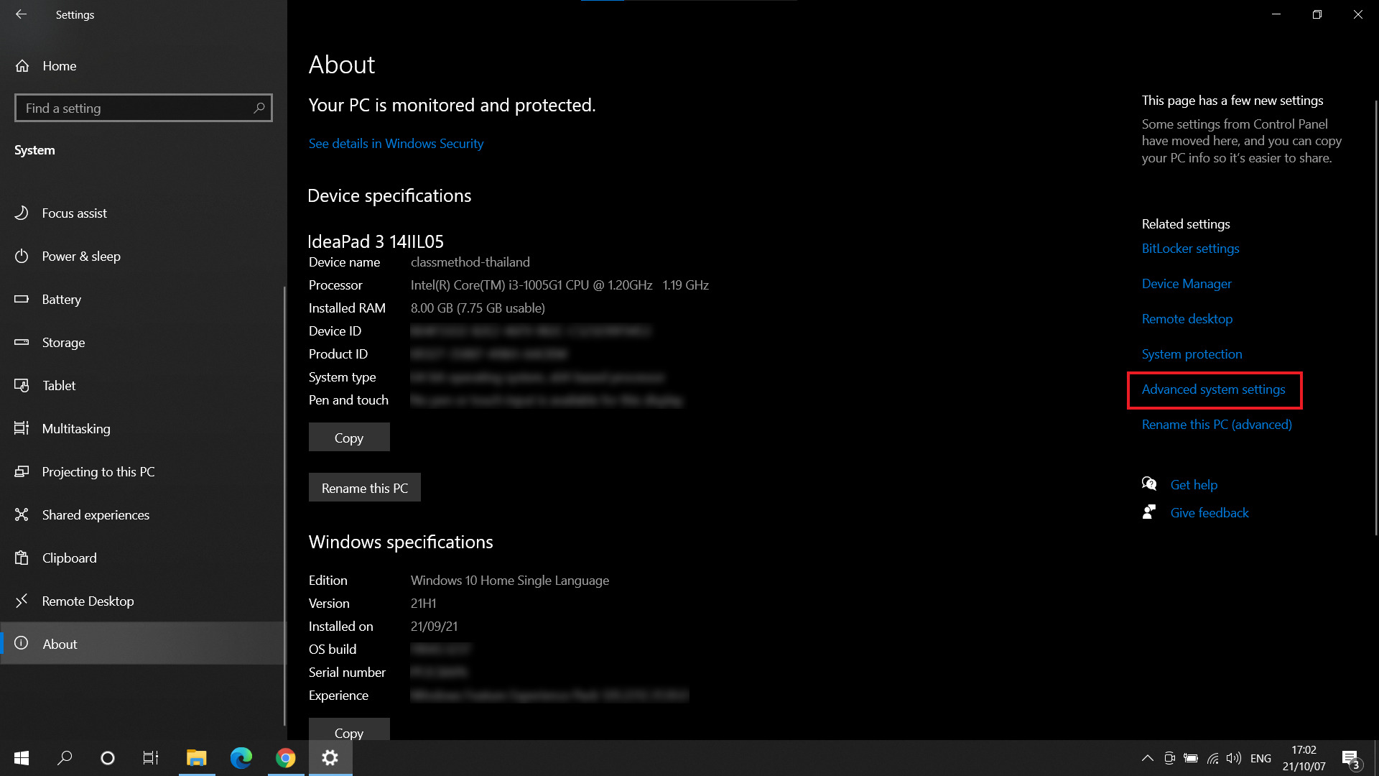Click the Get help chat icon
The width and height of the screenshot is (1379, 776).
point(1149,484)
